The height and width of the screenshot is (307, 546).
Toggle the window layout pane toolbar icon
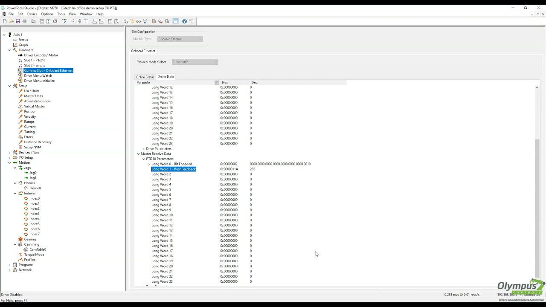(x=176, y=21)
